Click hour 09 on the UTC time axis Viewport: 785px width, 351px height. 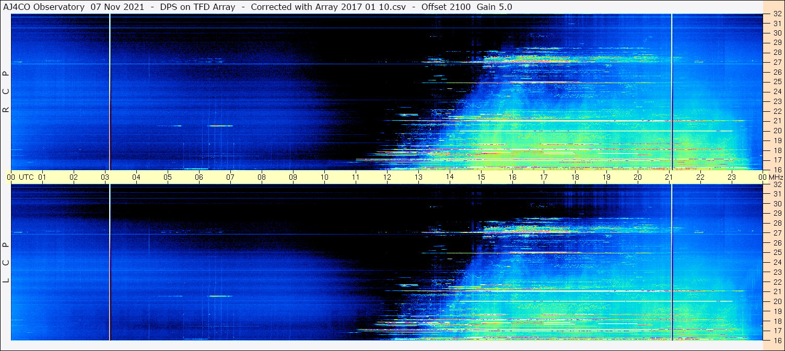pyautogui.click(x=293, y=177)
